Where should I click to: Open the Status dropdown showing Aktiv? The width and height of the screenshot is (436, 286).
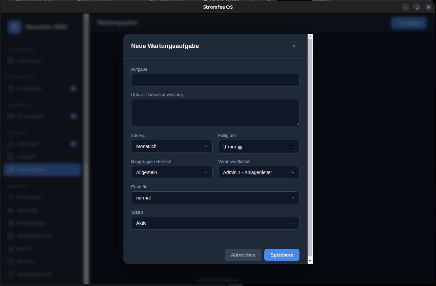(x=215, y=223)
